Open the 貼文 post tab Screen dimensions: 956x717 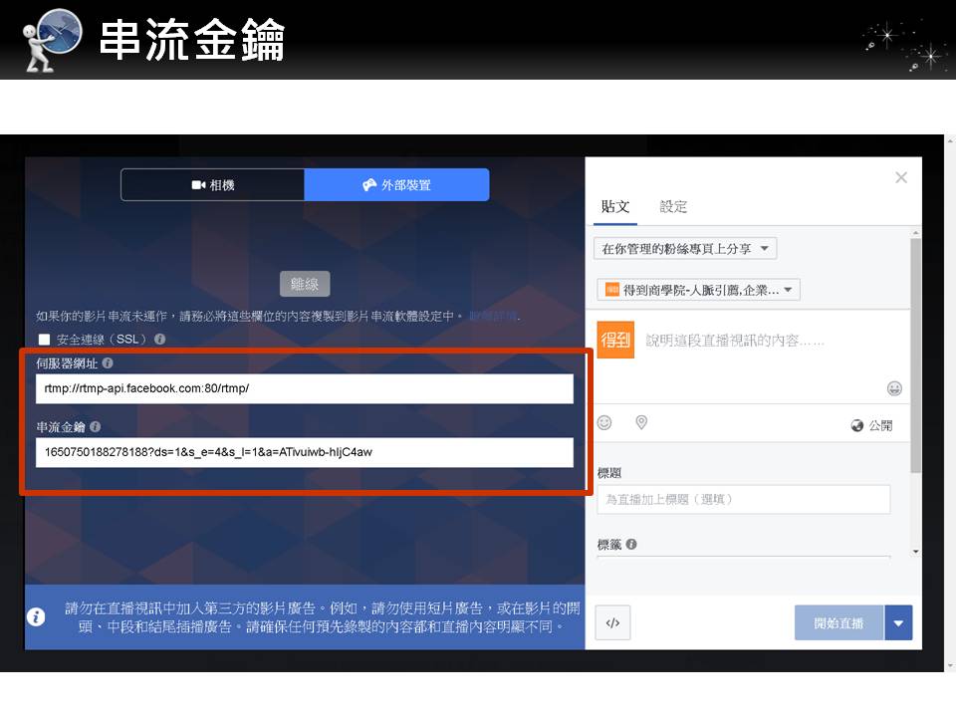(615, 207)
